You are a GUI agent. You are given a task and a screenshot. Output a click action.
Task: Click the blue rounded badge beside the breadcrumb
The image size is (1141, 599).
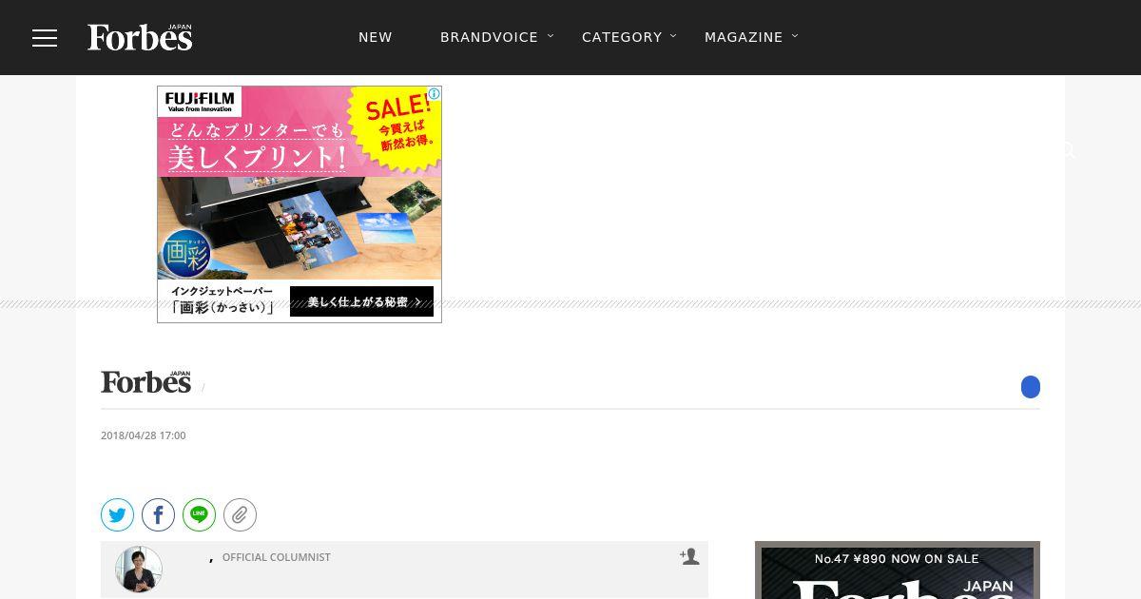(x=1031, y=387)
